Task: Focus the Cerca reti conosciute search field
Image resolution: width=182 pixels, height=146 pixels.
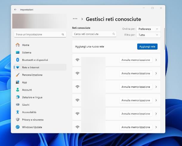Action: click(94, 34)
